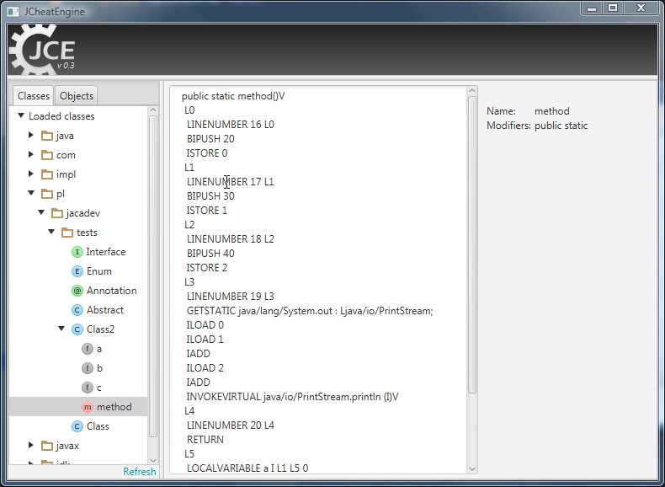Image resolution: width=665 pixels, height=487 pixels.
Task: Click the bytecode scrollbar thumb
Action: pyautogui.click(x=472, y=245)
